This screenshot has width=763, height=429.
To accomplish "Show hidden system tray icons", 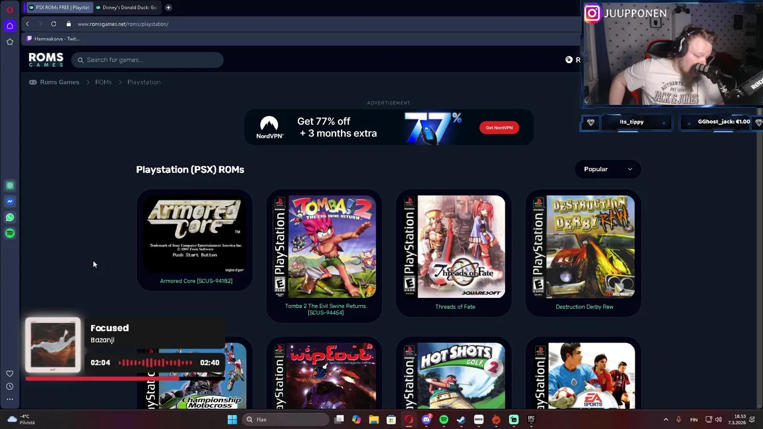I will [666, 419].
